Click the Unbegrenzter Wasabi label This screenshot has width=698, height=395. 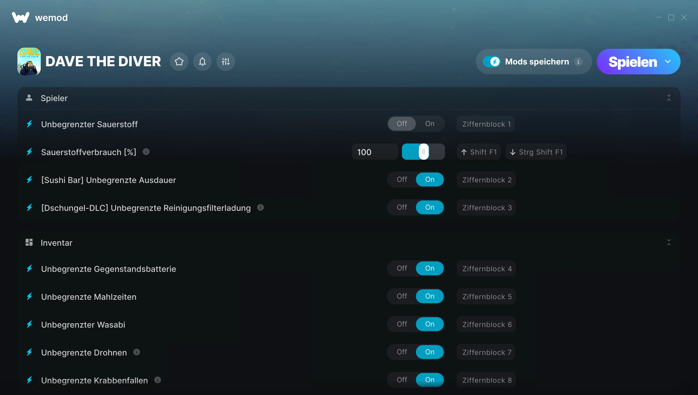pos(83,324)
